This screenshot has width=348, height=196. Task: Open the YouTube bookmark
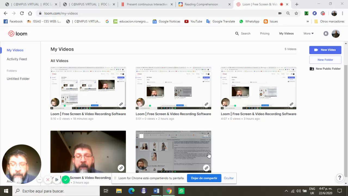tap(193, 22)
